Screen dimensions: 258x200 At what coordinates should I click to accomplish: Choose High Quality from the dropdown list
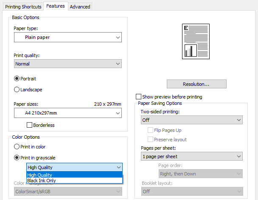point(74,175)
